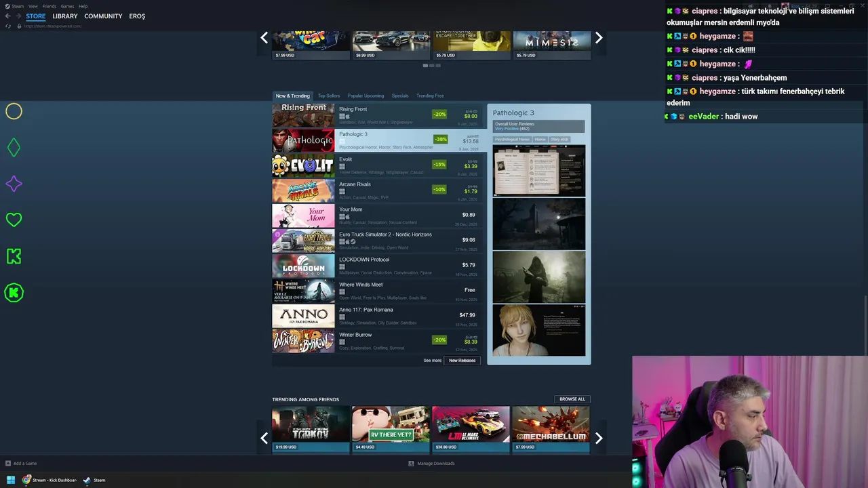Click the Pathologic 3 diary screenshot preview
Image resolution: width=868 pixels, height=488 pixels.
click(538, 170)
